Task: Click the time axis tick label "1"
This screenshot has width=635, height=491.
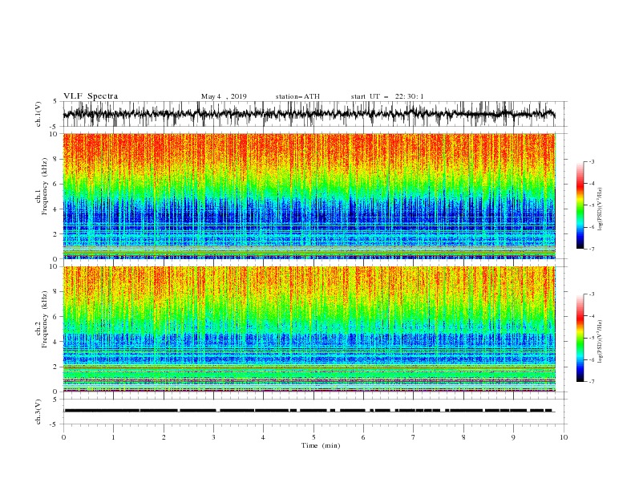Action: [x=113, y=437]
